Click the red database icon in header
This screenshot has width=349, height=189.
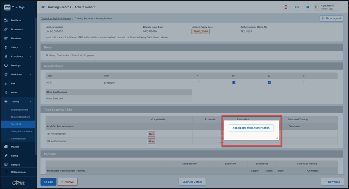(286, 7)
